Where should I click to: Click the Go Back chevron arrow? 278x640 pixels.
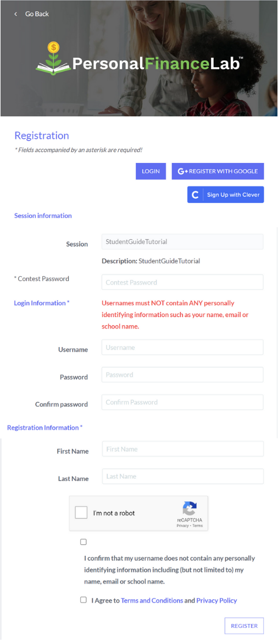click(15, 14)
